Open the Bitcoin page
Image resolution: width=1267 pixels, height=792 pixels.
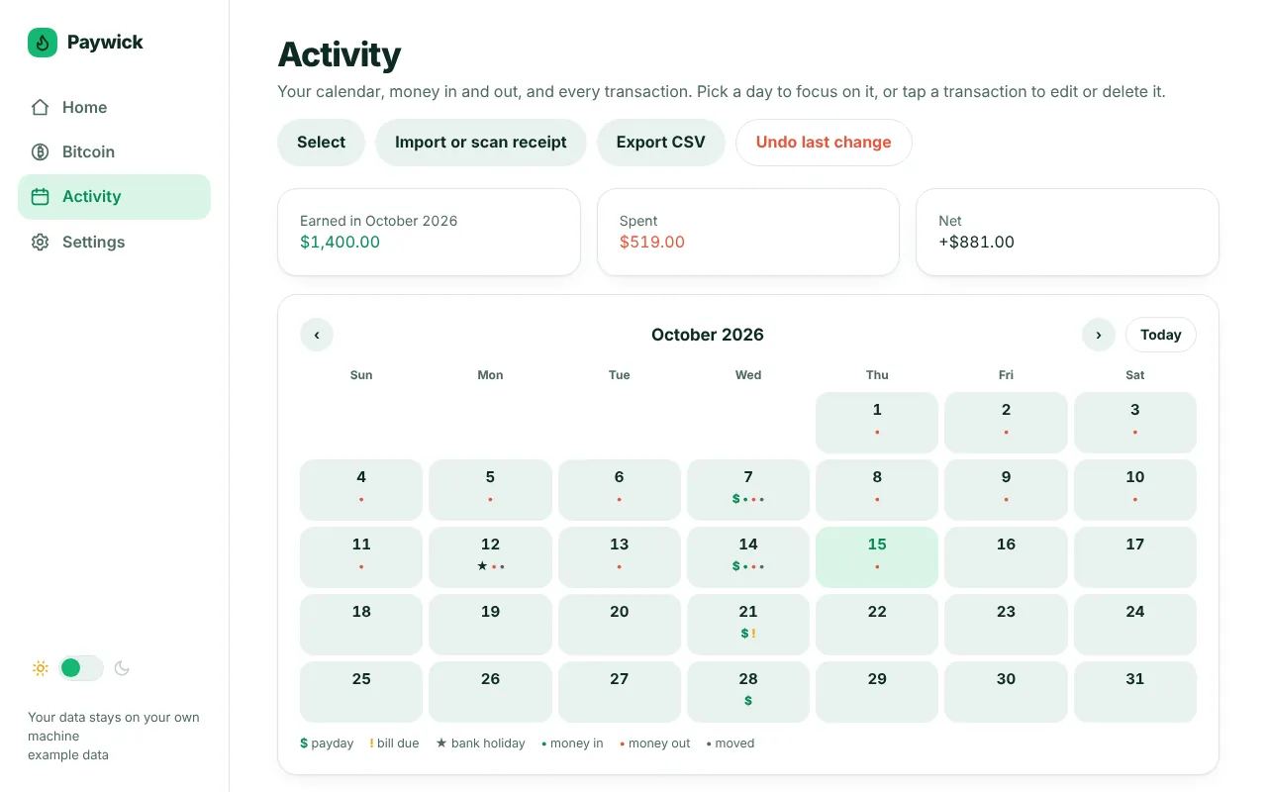[114, 151]
